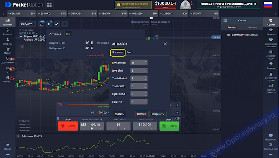Screen dimensions: 279x158
Task: Open the drawing tools brush button
Action: tap(57, 24)
